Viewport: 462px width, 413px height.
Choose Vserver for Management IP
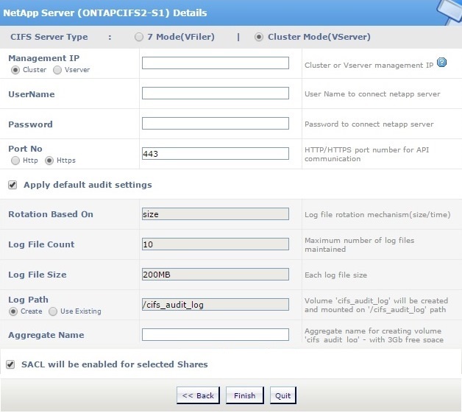tap(57, 70)
